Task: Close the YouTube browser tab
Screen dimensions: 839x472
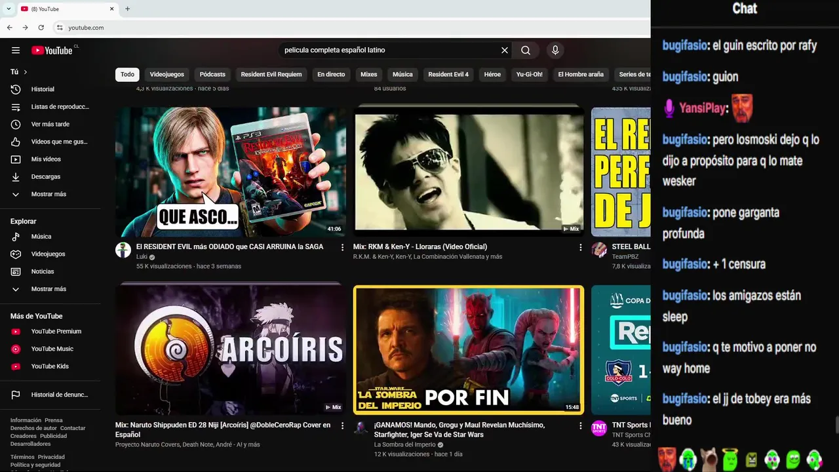Action: (111, 9)
